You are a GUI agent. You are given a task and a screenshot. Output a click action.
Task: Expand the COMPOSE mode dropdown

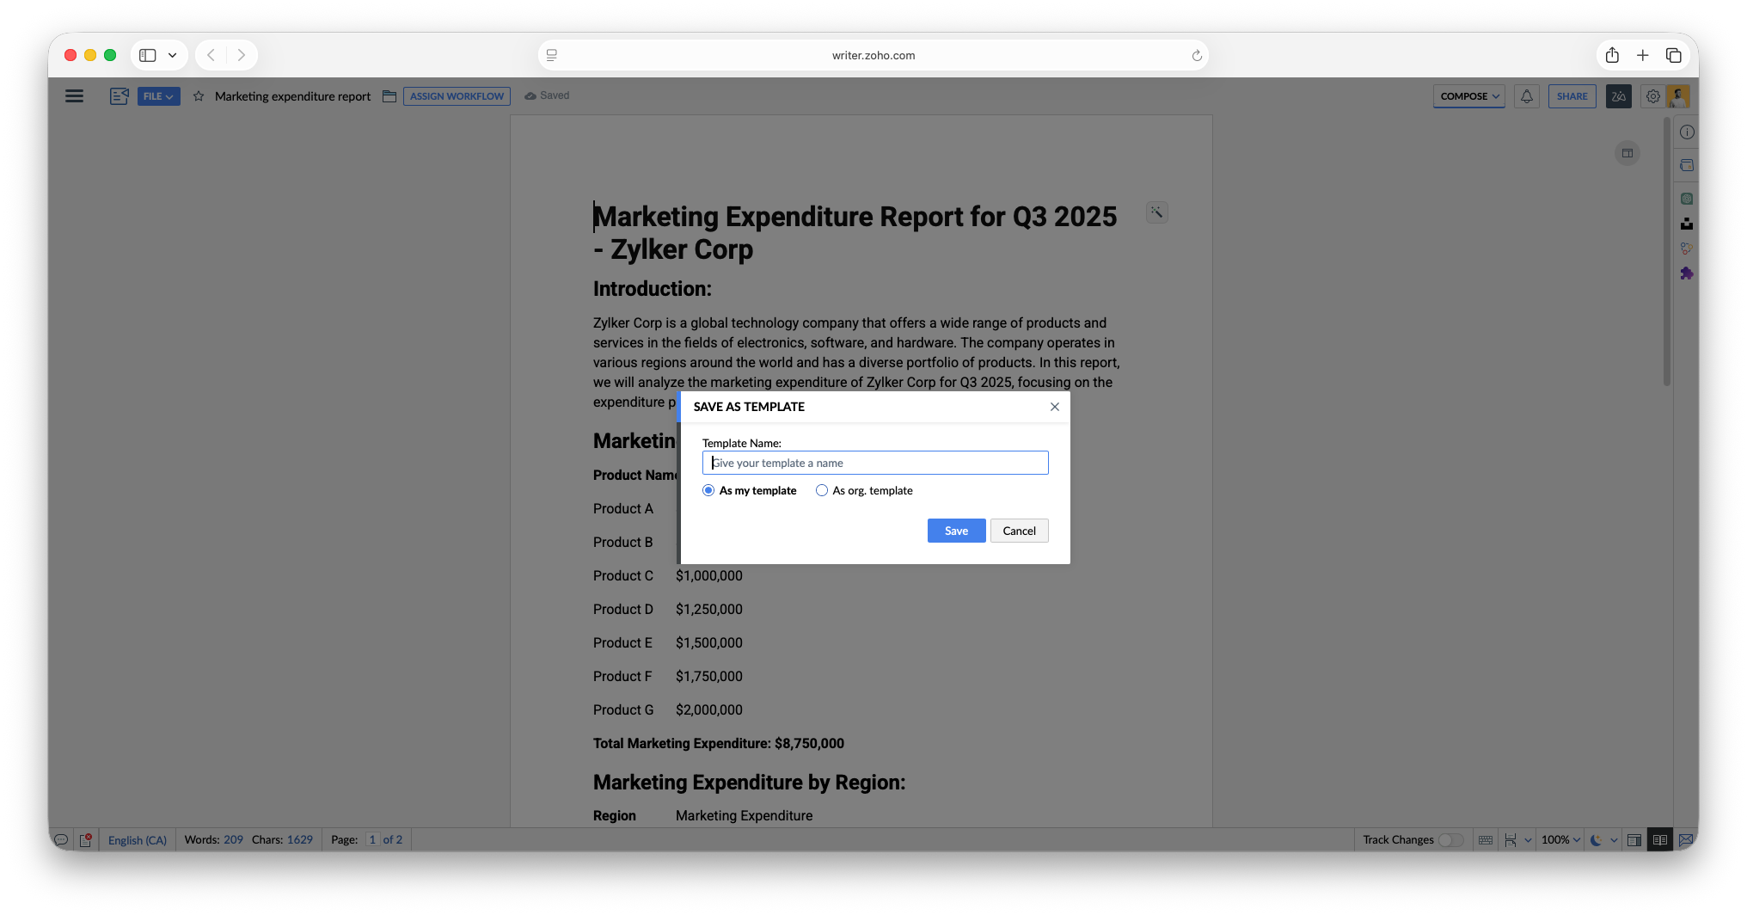point(1468,96)
